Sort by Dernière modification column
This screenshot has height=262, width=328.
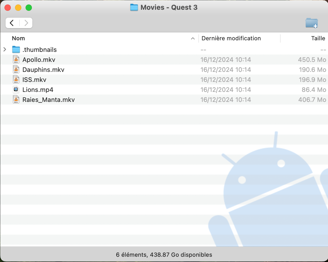click(231, 38)
